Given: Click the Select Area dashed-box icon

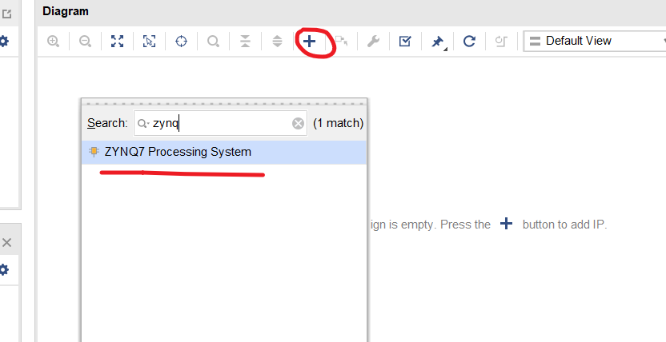Looking at the screenshot, I should pos(149,41).
